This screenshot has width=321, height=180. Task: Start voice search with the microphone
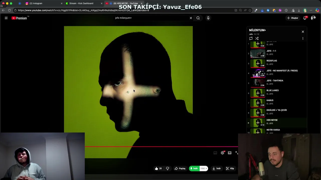click(208, 18)
